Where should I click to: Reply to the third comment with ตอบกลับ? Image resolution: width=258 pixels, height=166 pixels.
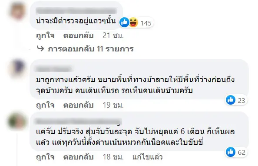(79, 157)
